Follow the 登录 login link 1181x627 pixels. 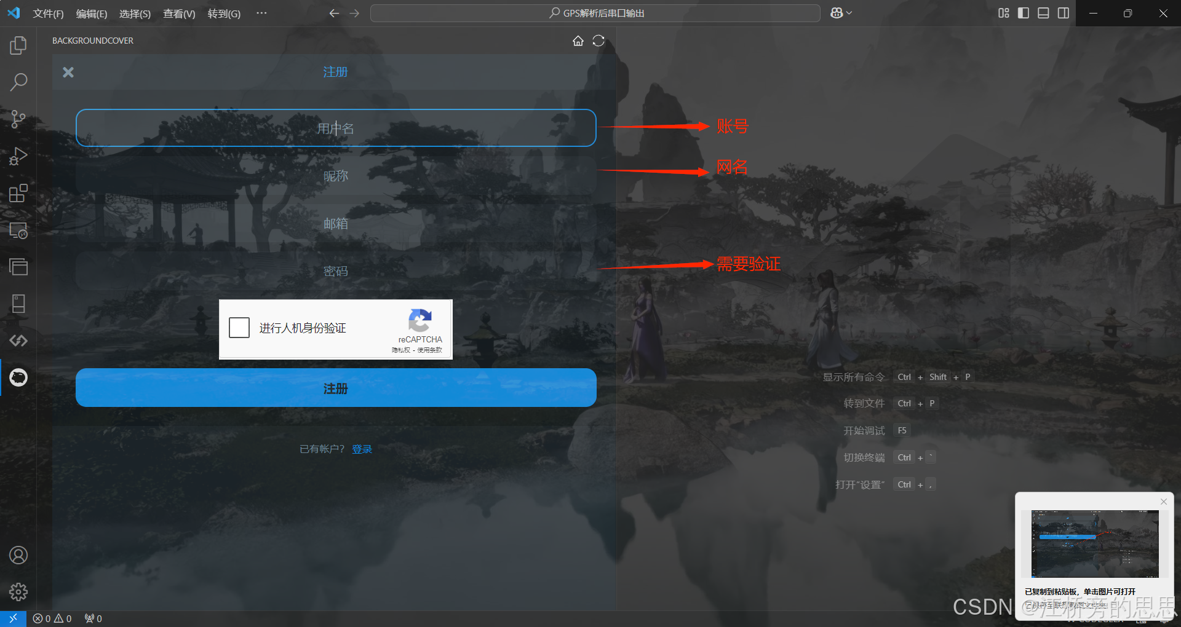[362, 449]
